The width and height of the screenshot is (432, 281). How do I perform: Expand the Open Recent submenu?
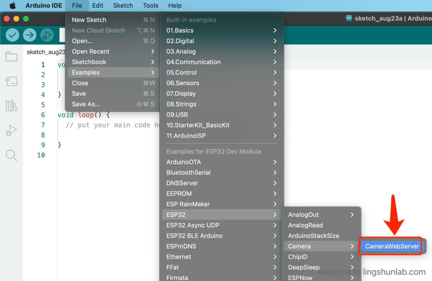pos(113,51)
